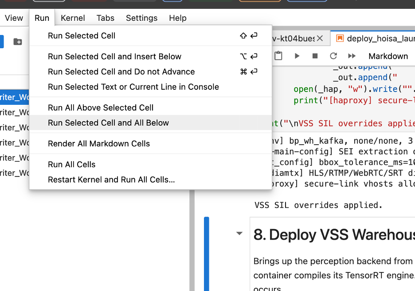The height and width of the screenshot is (291, 415).
Task: Choose Run Selected Cell
Action: (151, 36)
